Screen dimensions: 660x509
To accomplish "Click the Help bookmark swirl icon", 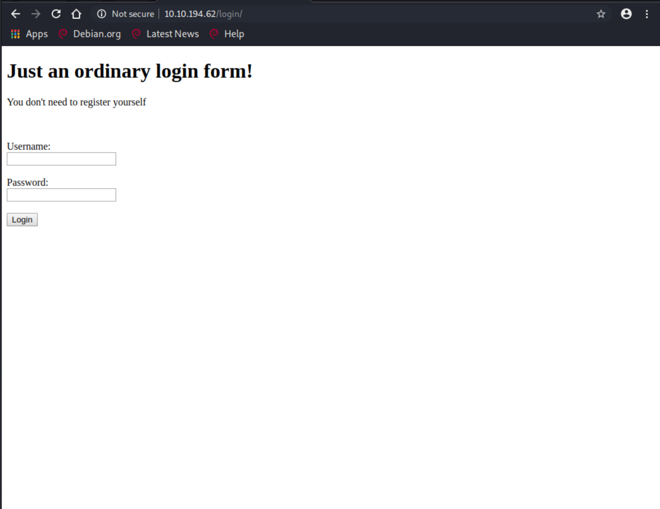I will click(x=214, y=34).
